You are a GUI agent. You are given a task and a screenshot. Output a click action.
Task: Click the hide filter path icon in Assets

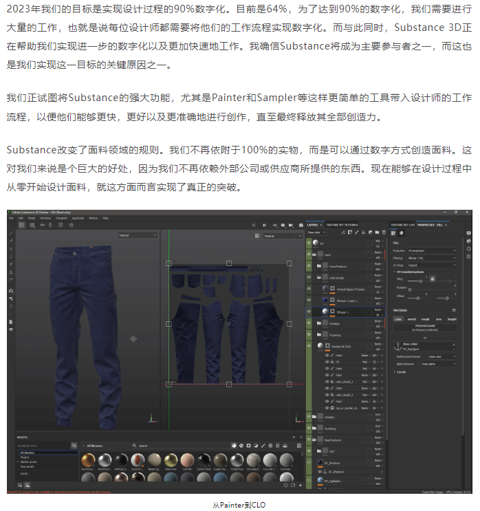point(74,446)
